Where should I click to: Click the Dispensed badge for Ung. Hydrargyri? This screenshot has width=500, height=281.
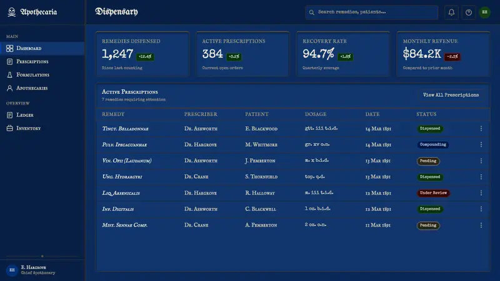click(430, 177)
